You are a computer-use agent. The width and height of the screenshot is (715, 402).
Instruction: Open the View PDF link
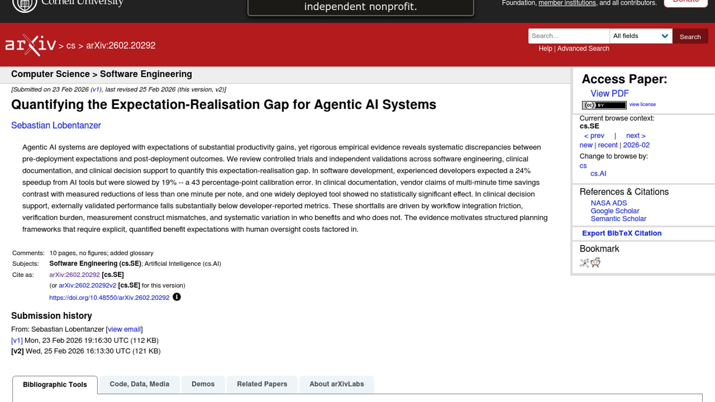[610, 93]
